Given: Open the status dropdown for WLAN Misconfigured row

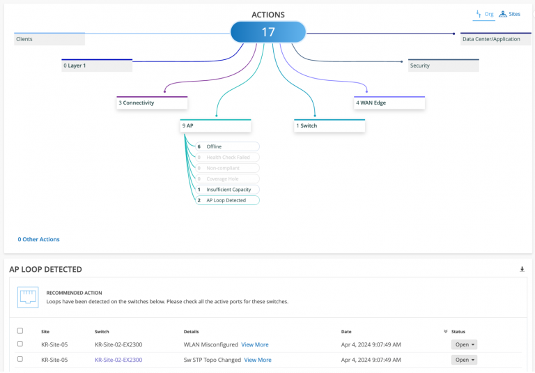Looking at the screenshot, I should click(x=464, y=344).
